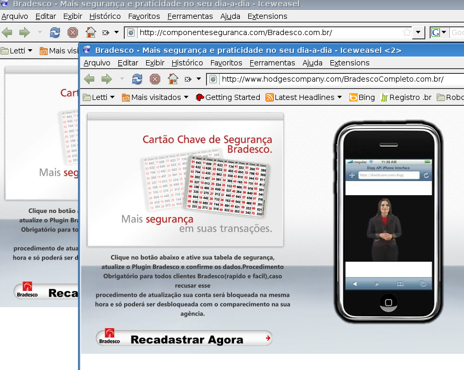Click page identity icon in front window URL bar
This screenshot has height=370, width=464.
(x=213, y=79)
